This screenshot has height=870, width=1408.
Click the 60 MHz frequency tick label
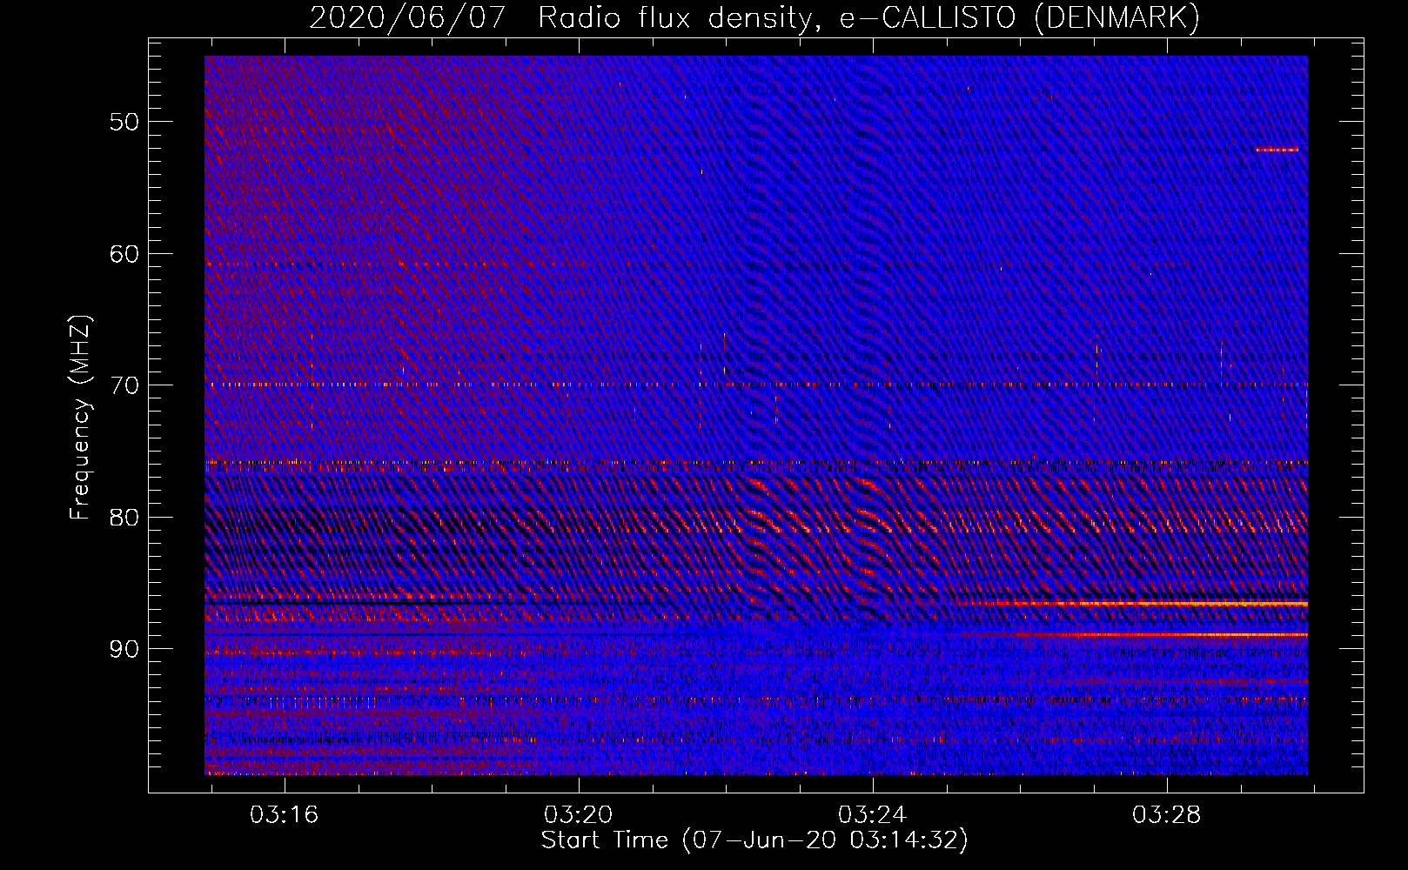click(x=124, y=254)
